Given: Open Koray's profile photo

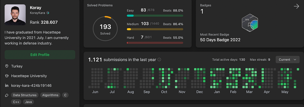Looking at the screenshot, I should pos(15,15).
